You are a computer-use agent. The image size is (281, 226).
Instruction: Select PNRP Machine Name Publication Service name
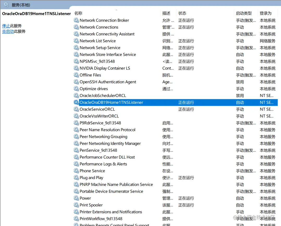(x=116, y=184)
